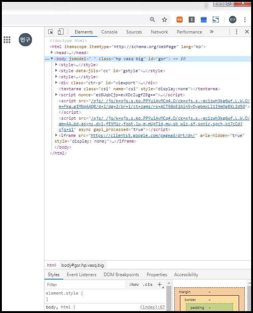Open the clients5.google.com iframe src link
This screenshot has height=313, width=253.
pos(143,135)
